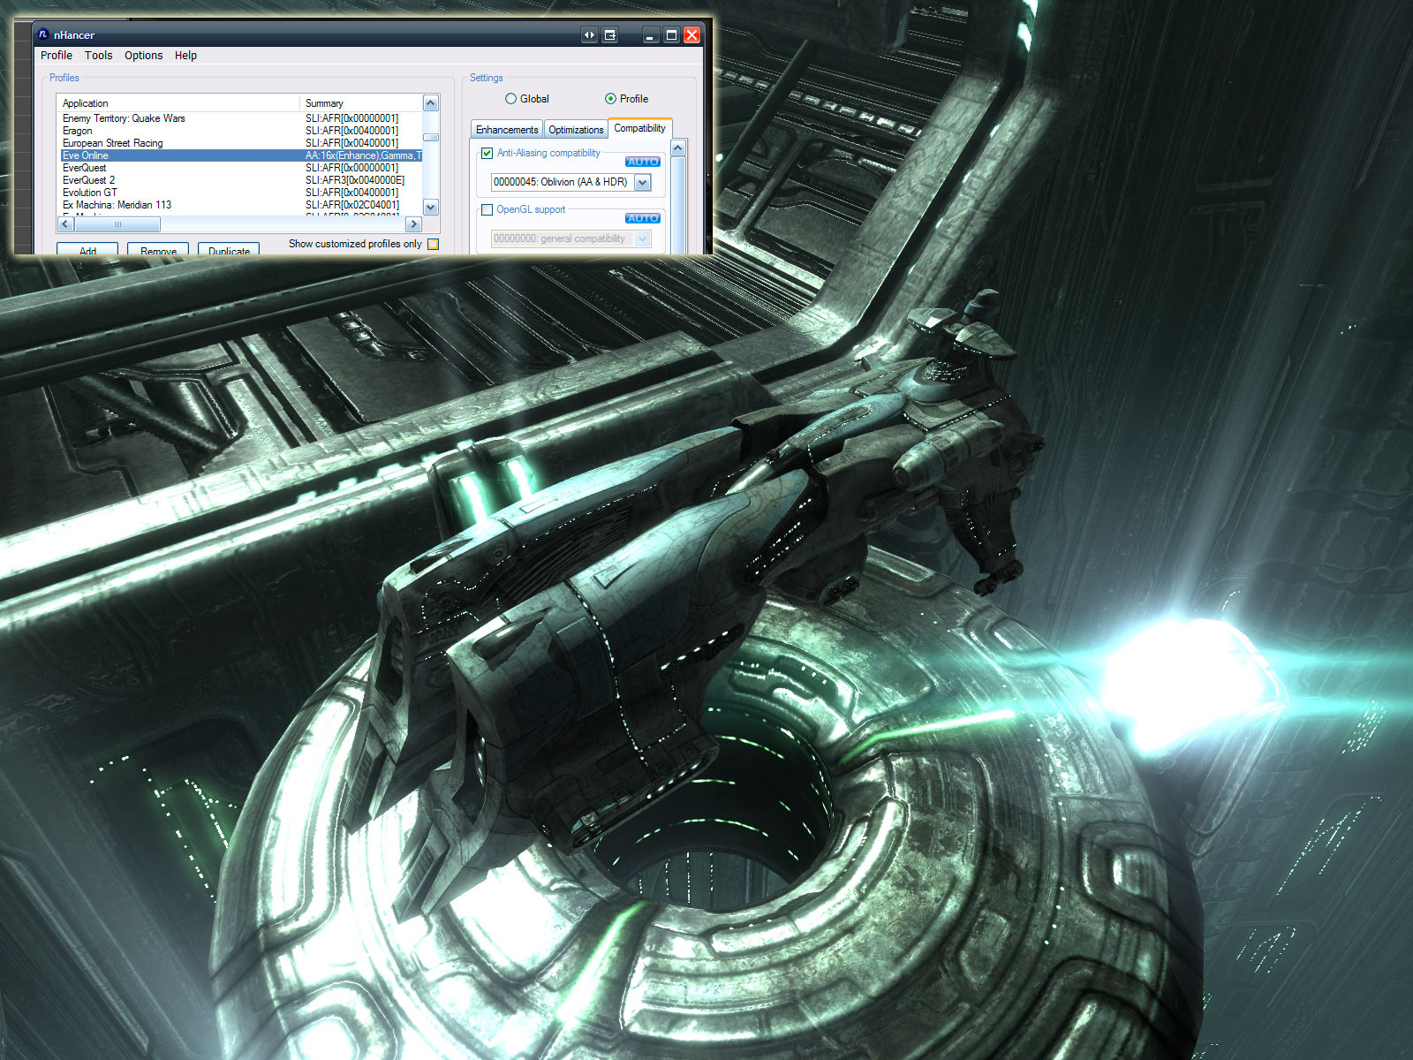Click the SLI:AFR[0x02C04001] summary cell
1413x1060 pixels.
pos(352,205)
